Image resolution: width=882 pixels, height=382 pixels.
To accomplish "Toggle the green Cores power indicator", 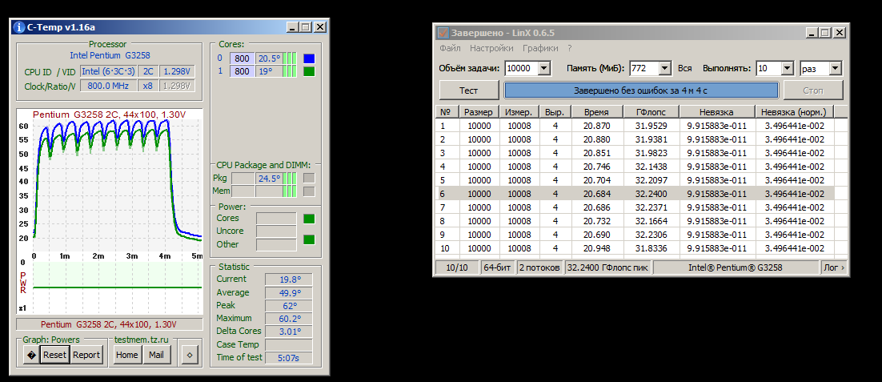I will (309, 219).
